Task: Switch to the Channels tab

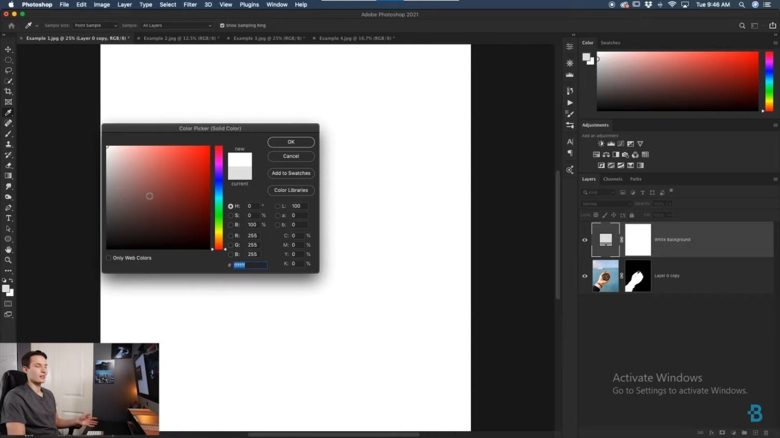Action: 613,179
